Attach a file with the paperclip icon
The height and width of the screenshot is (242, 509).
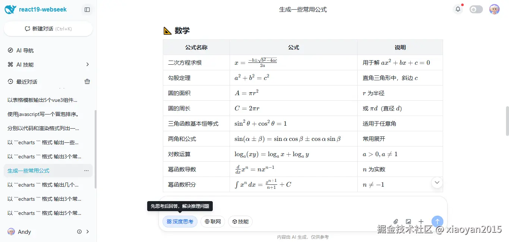[x=396, y=222]
